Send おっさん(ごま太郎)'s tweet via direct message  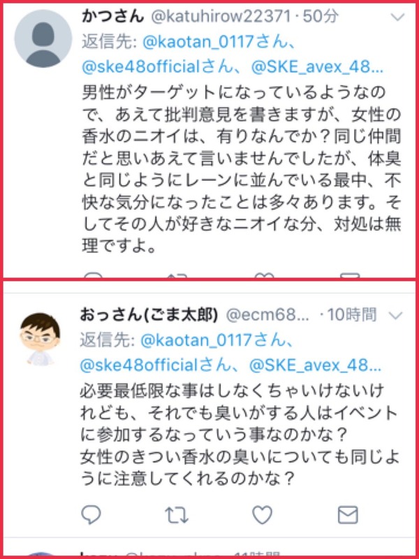(348, 515)
